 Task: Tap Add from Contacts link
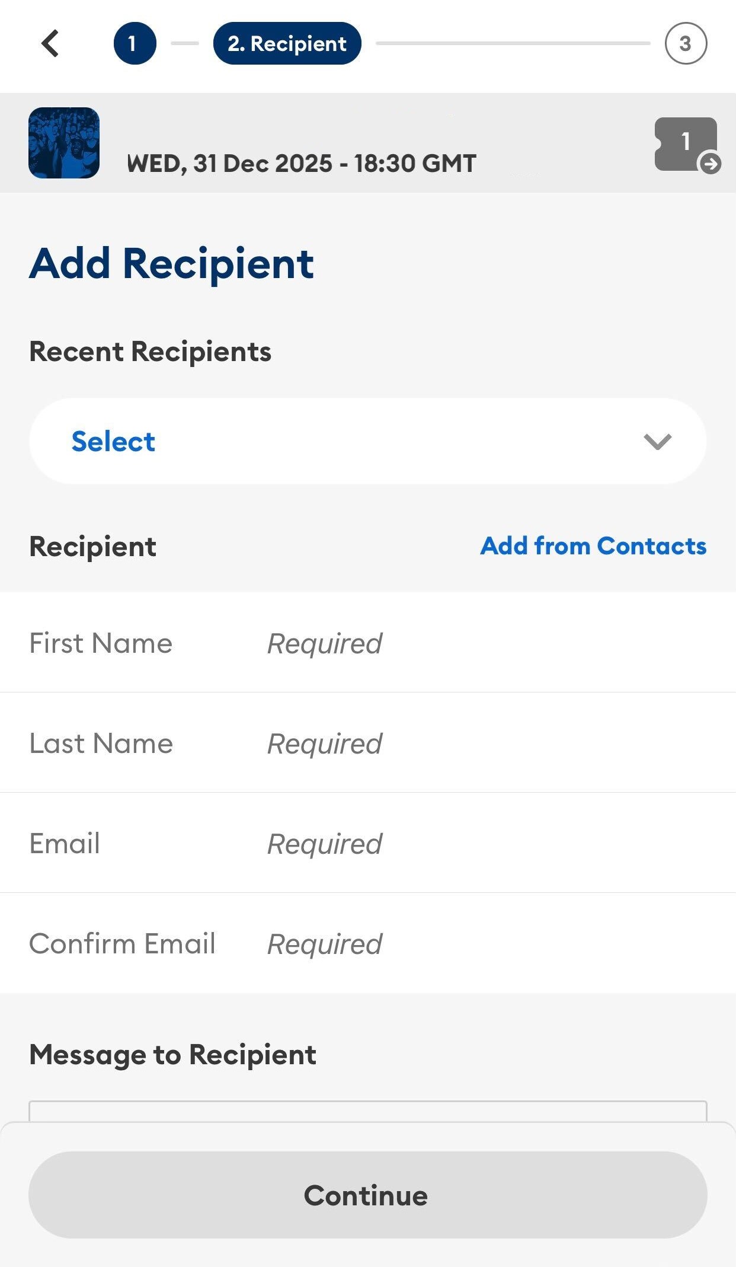pyautogui.click(x=593, y=546)
